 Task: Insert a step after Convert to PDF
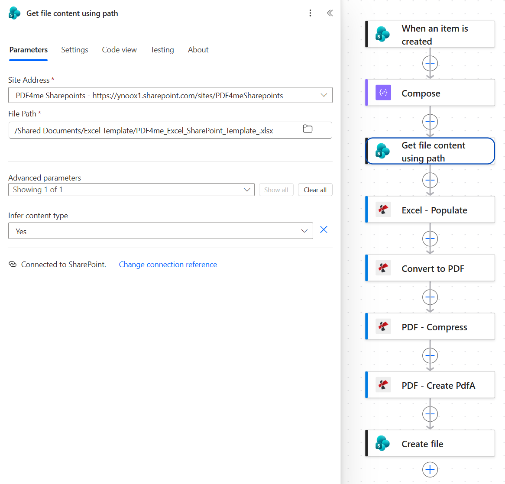[430, 297]
